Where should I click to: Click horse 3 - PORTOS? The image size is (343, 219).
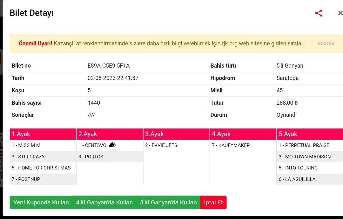coord(91,157)
